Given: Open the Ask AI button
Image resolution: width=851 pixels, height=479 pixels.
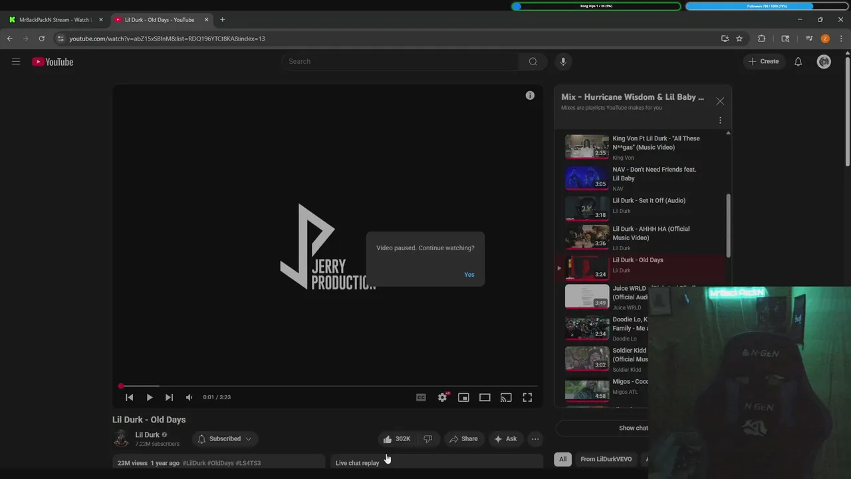Looking at the screenshot, I should click(x=505, y=439).
